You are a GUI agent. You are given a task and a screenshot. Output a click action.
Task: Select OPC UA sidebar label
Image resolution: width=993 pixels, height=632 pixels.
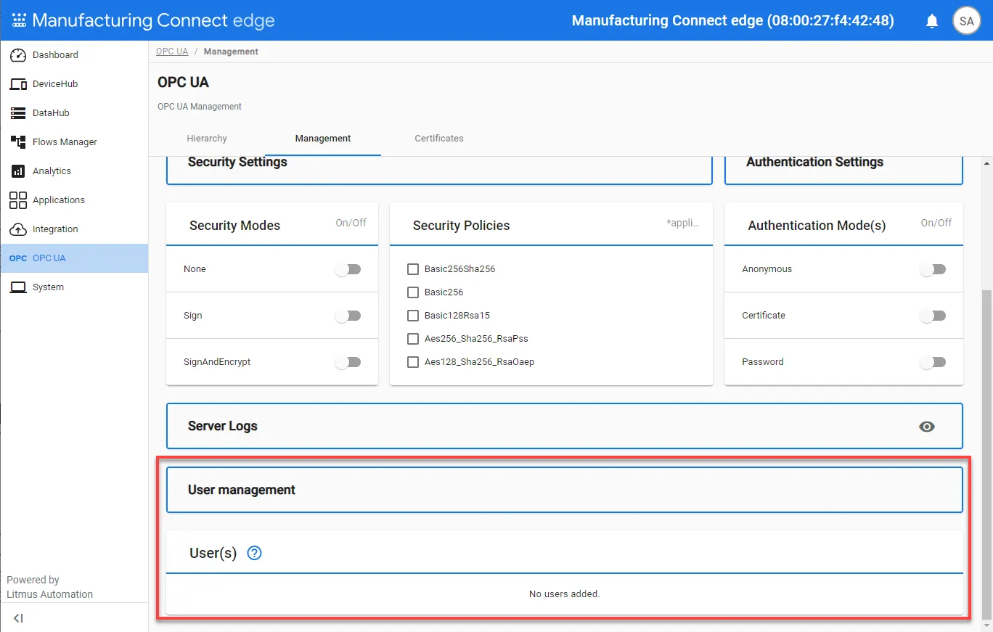pyautogui.click(x=49, y=258)
